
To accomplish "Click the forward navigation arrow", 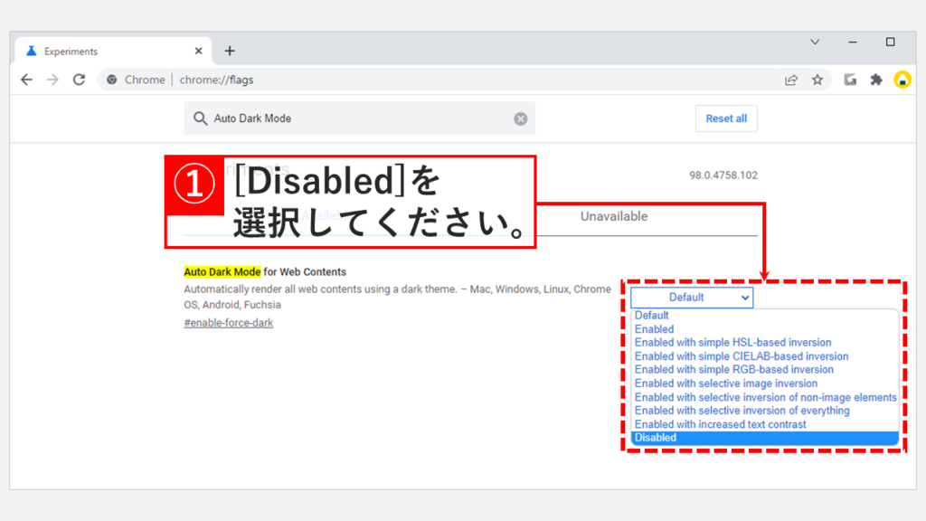I will (52, 80).
